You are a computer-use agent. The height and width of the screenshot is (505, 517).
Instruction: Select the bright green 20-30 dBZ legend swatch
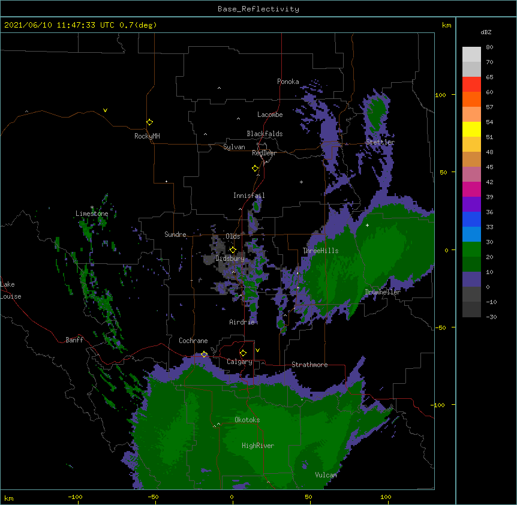click(x=471, y=250)
